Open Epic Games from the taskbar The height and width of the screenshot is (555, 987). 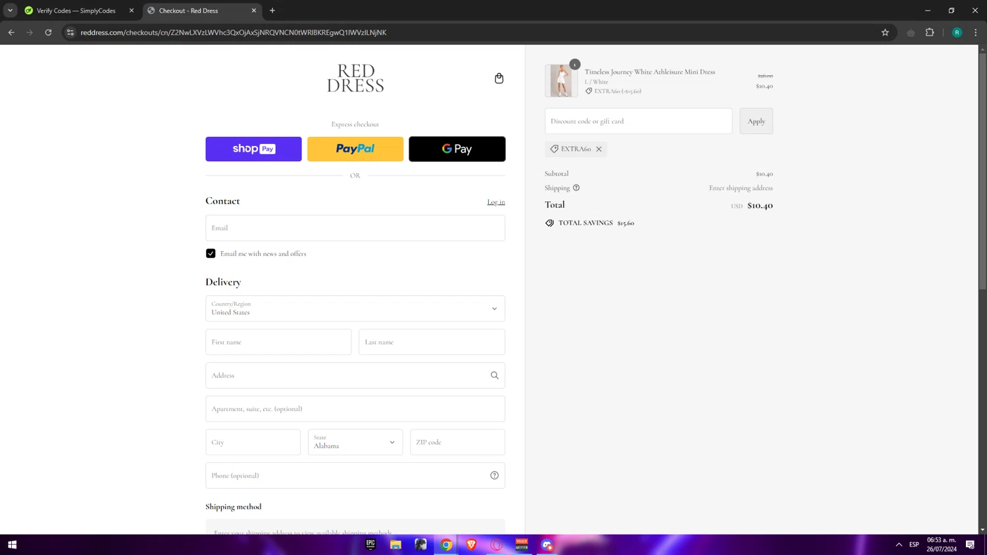(370, 544)
